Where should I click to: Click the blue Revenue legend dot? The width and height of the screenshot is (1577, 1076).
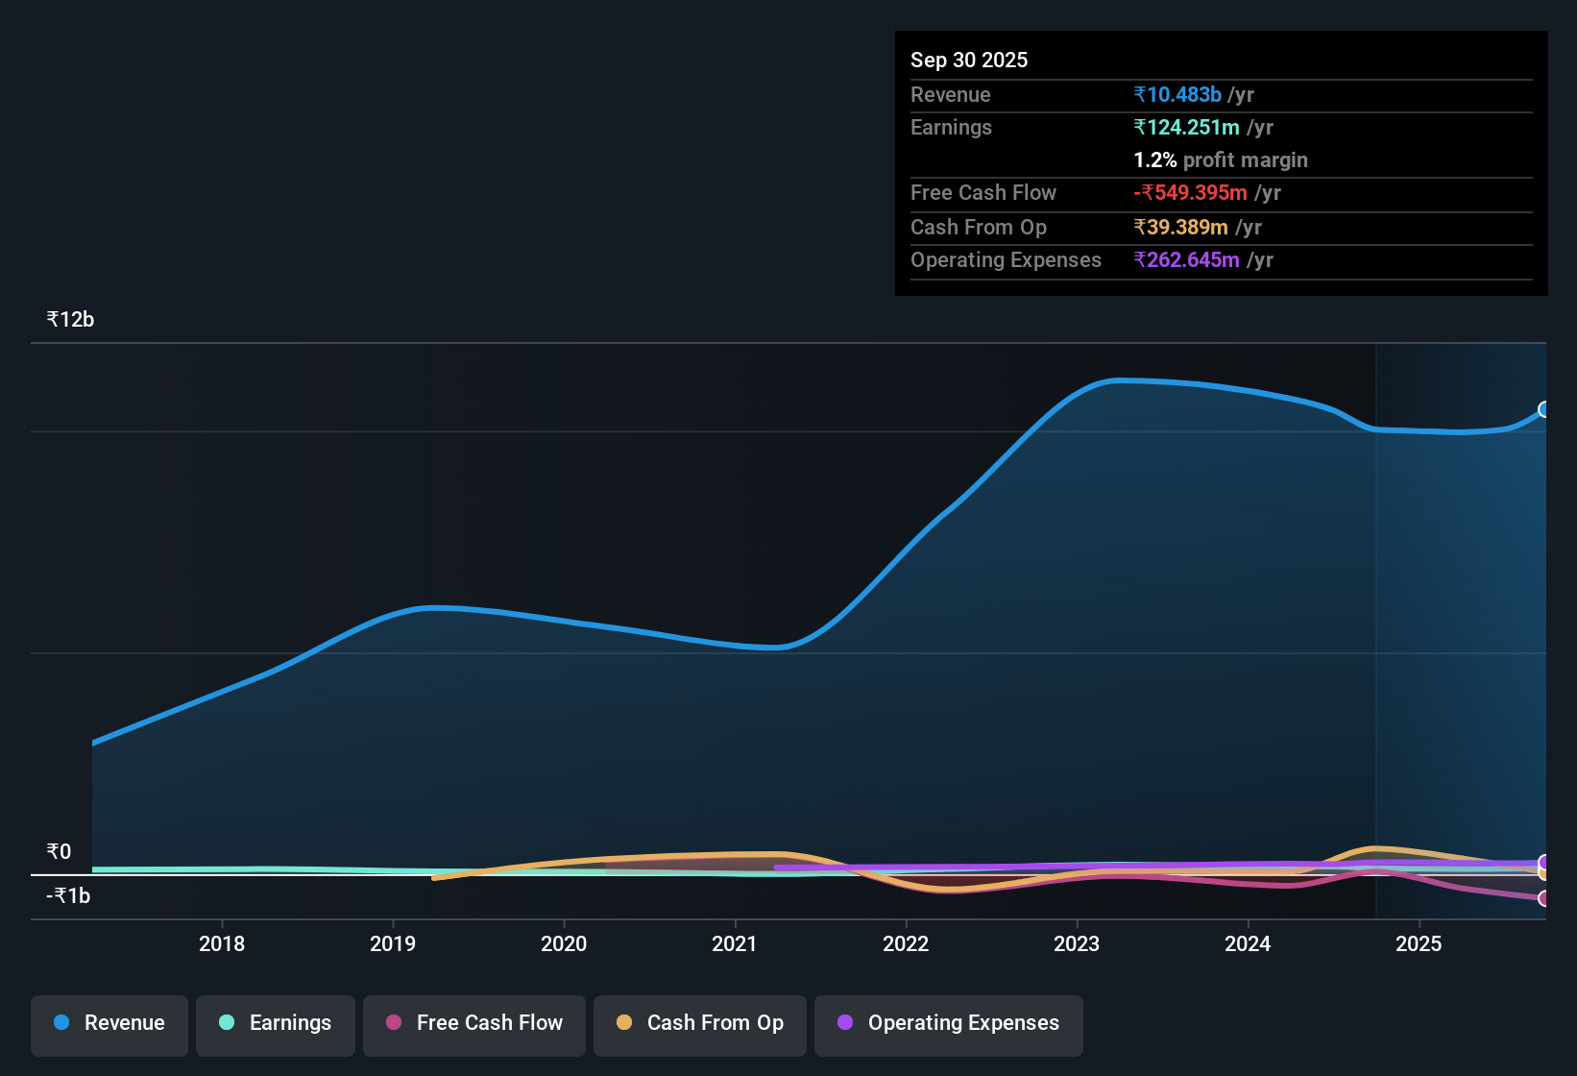[61, 1023]
